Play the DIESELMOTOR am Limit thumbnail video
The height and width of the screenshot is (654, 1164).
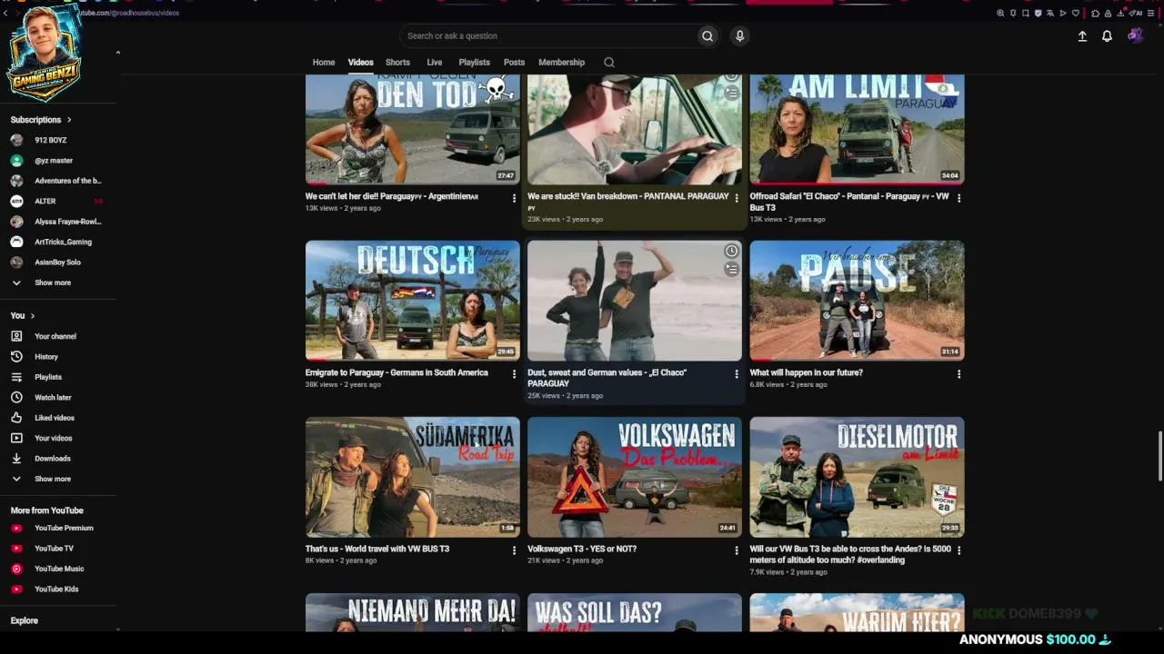857,477
